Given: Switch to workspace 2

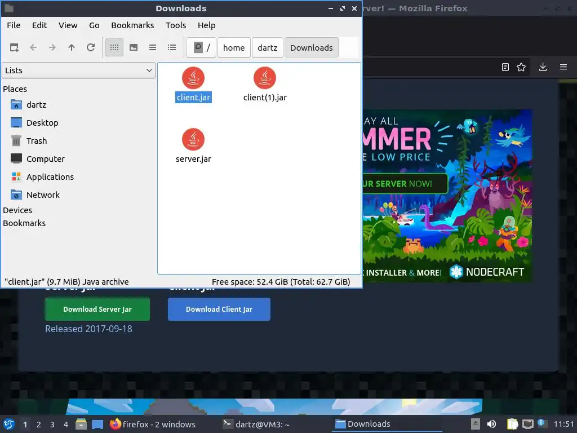Looking at the screenshot, I should tap(39, 425).
